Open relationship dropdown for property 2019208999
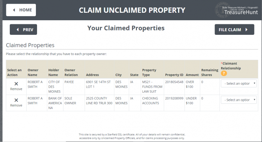 click(x=239, y=100)
